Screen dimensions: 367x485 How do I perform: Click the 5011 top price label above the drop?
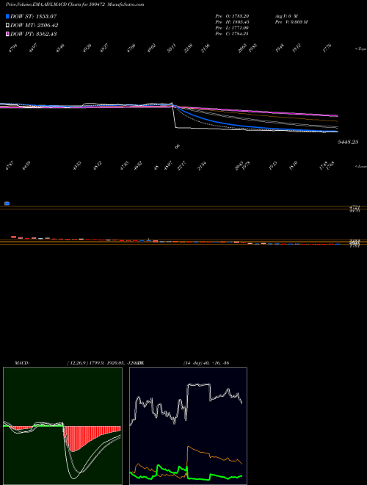pos(172,49)
